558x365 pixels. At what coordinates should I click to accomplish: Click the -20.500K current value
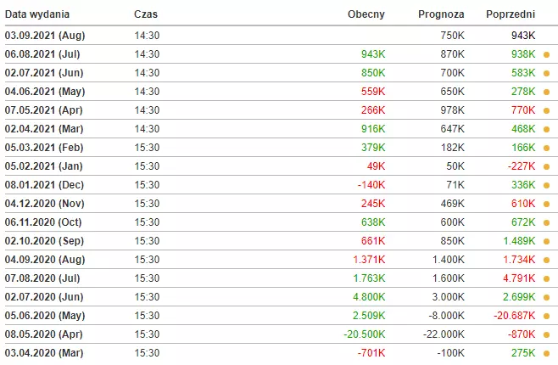[x=365, y=334]
